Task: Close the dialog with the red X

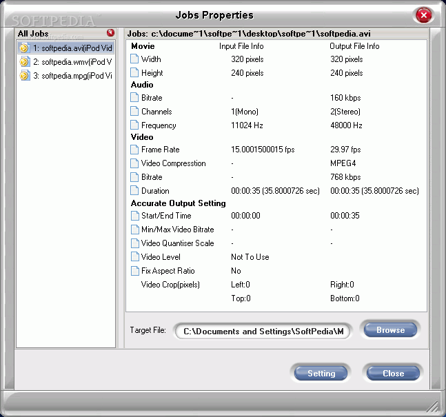Action: tap(423, 15)
